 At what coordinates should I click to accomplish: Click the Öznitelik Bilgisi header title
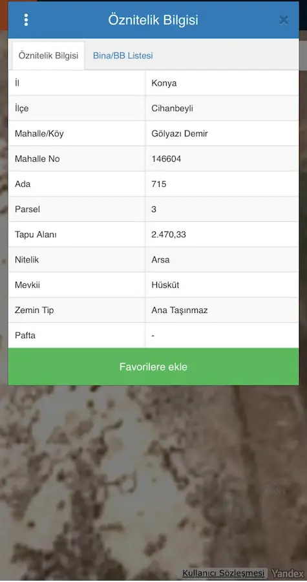pyautogui.click(x=153, y=20)
